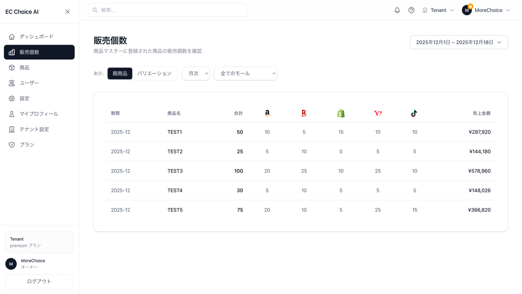
Task: Expand the 月次 period dropdown
Action: point(196,73)
